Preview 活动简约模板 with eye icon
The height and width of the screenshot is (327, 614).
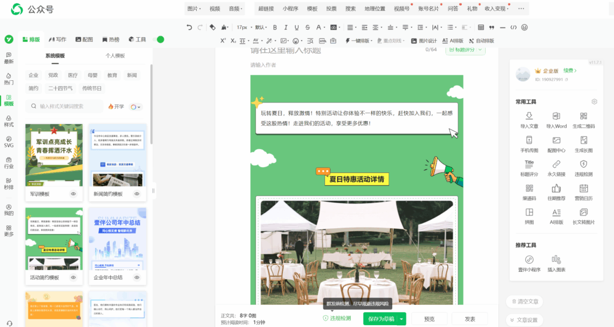click(x=73, y=278)
